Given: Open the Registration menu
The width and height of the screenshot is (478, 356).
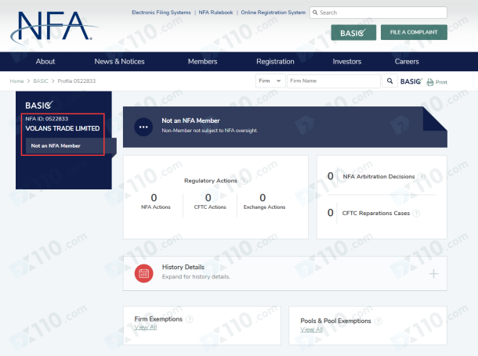Looking at the screenshot, I should click(275, 62).
